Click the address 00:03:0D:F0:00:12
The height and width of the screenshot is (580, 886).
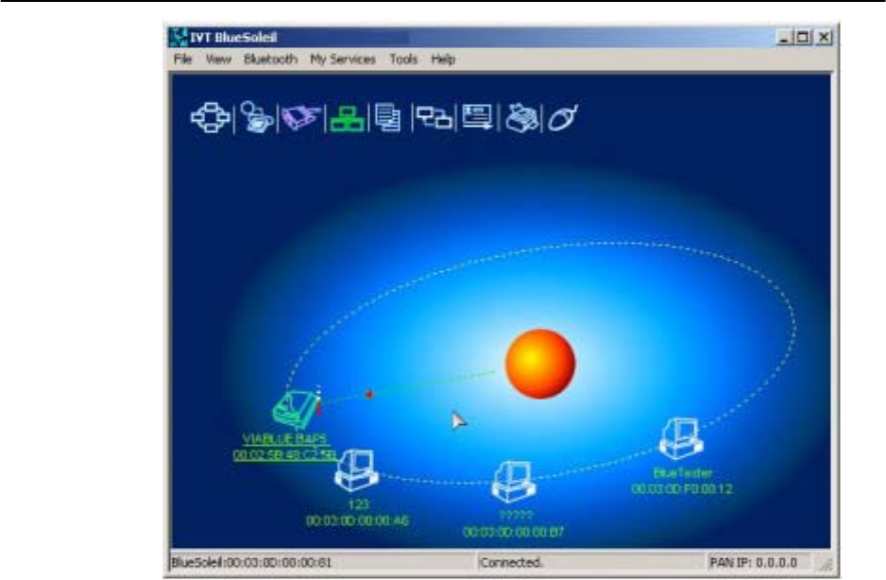click(681, 488)
